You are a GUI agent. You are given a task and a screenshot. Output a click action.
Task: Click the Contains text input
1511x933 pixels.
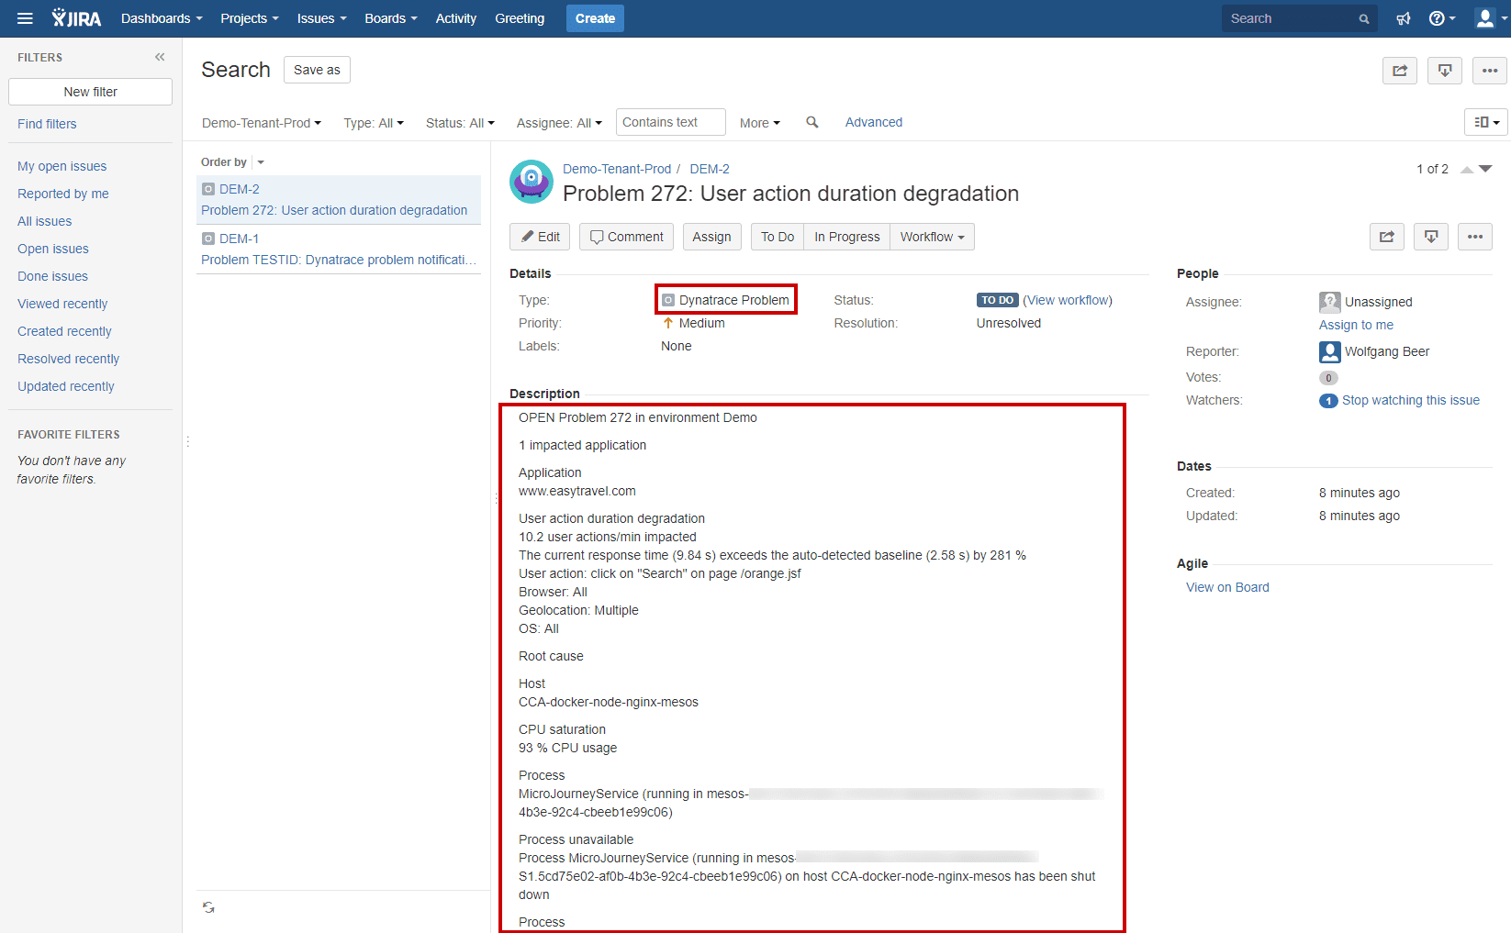pos(671,122)
